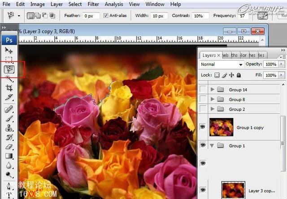This screenshot has height=199, width=287.
Task: Select the Blur tool
Action: point(9,165)
